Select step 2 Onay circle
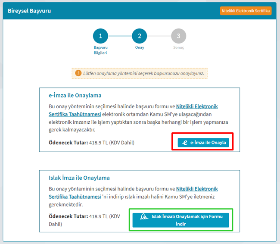Image resolution: width=280 pixels, height=244 pixels. pyautogui.click(x=140, y=36)
